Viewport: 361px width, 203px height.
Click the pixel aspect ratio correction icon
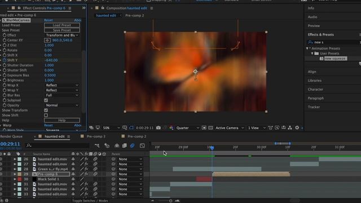tap(271, 128)
